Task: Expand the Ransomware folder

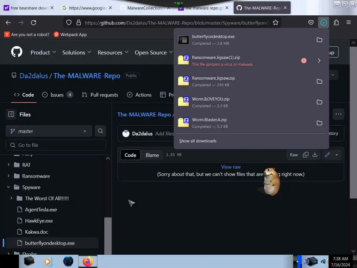Action: 8,176
